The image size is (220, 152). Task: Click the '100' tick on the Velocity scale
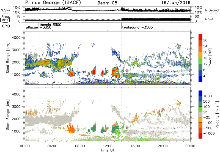[207, 107]
